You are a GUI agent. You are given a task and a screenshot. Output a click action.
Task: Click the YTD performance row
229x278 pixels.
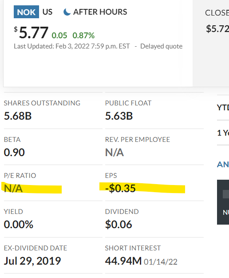click(223, 108)
